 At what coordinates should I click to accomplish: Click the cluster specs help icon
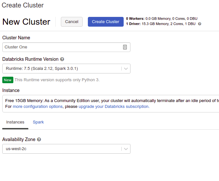(x=199, y=24)
